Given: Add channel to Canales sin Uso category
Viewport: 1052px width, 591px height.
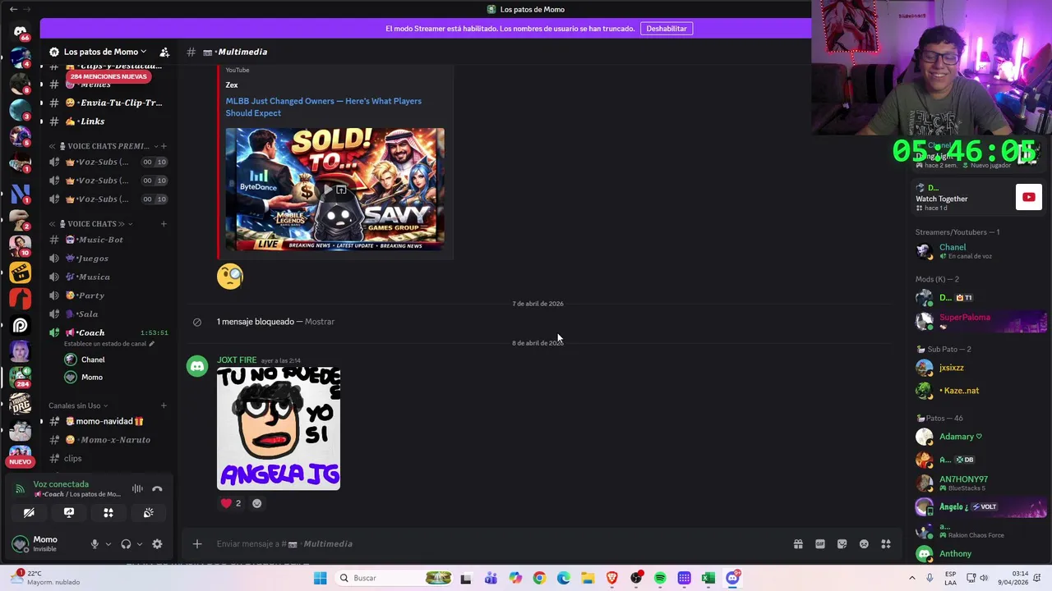Looking at the screenshot, I should click(x=164, y=405).
